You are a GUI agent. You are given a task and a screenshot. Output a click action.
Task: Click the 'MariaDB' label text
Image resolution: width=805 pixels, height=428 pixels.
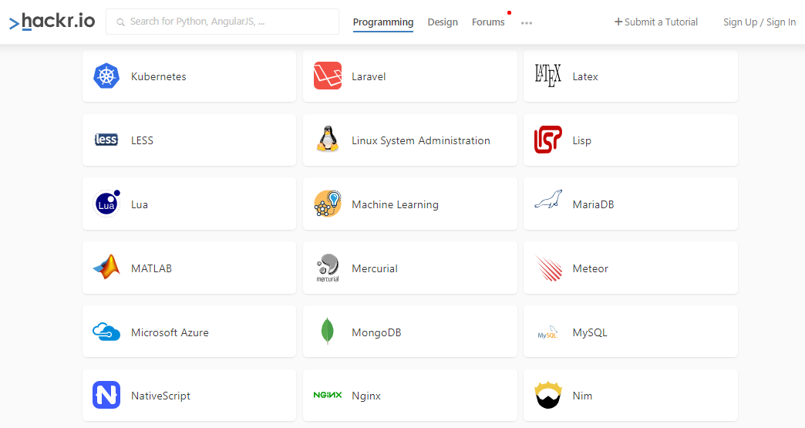[x=593, y=204]
